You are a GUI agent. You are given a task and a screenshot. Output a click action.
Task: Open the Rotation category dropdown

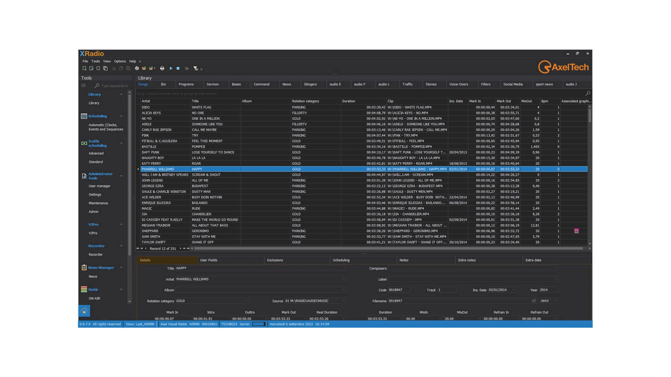click(x=246, y=301)
